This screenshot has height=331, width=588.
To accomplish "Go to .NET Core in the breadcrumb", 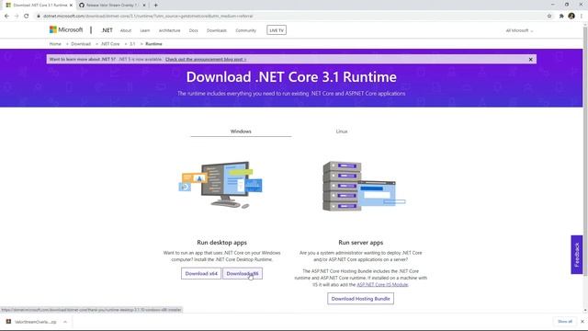I will point(110,44).
